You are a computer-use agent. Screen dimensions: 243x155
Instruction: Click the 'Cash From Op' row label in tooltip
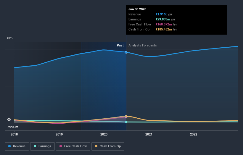pos(139,29)
